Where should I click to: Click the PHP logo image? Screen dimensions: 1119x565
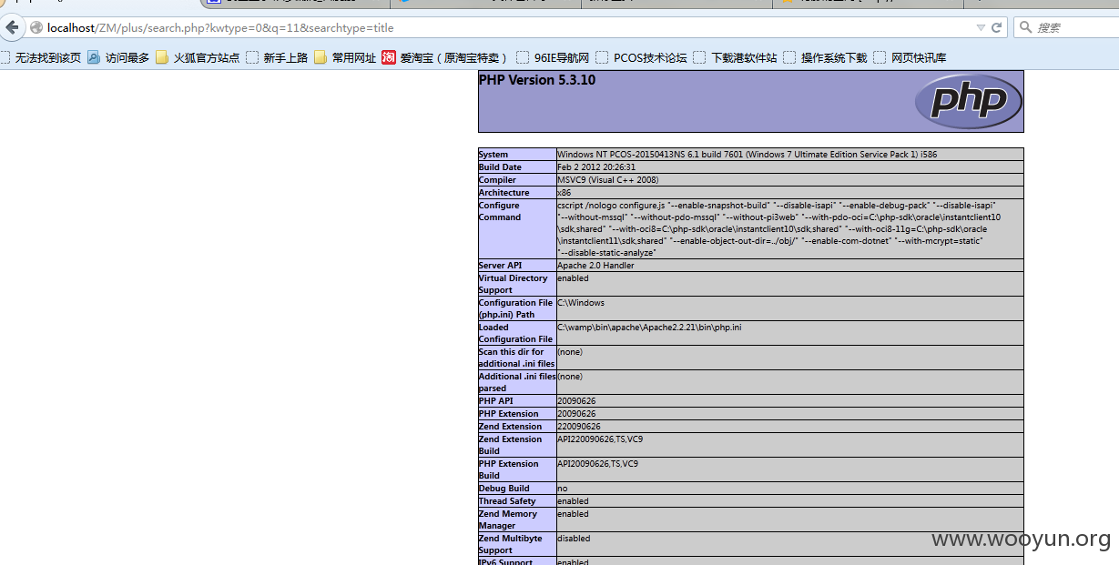tap(968, 101)
